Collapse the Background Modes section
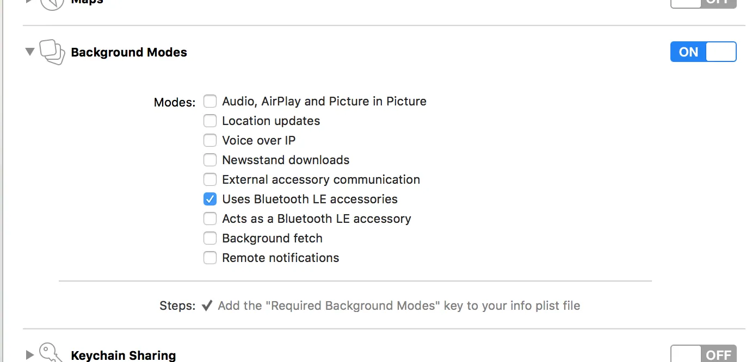 pos(30,52)
